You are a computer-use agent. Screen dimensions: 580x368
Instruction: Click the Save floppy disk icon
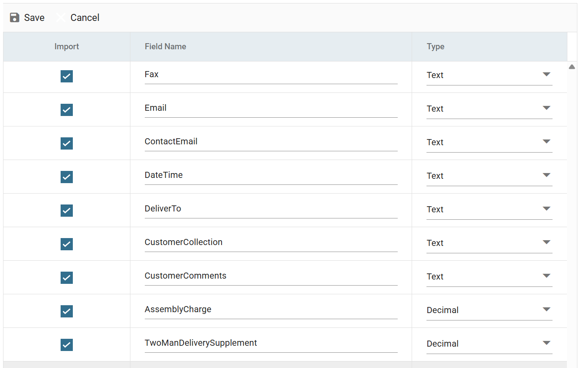coord(15,17)
